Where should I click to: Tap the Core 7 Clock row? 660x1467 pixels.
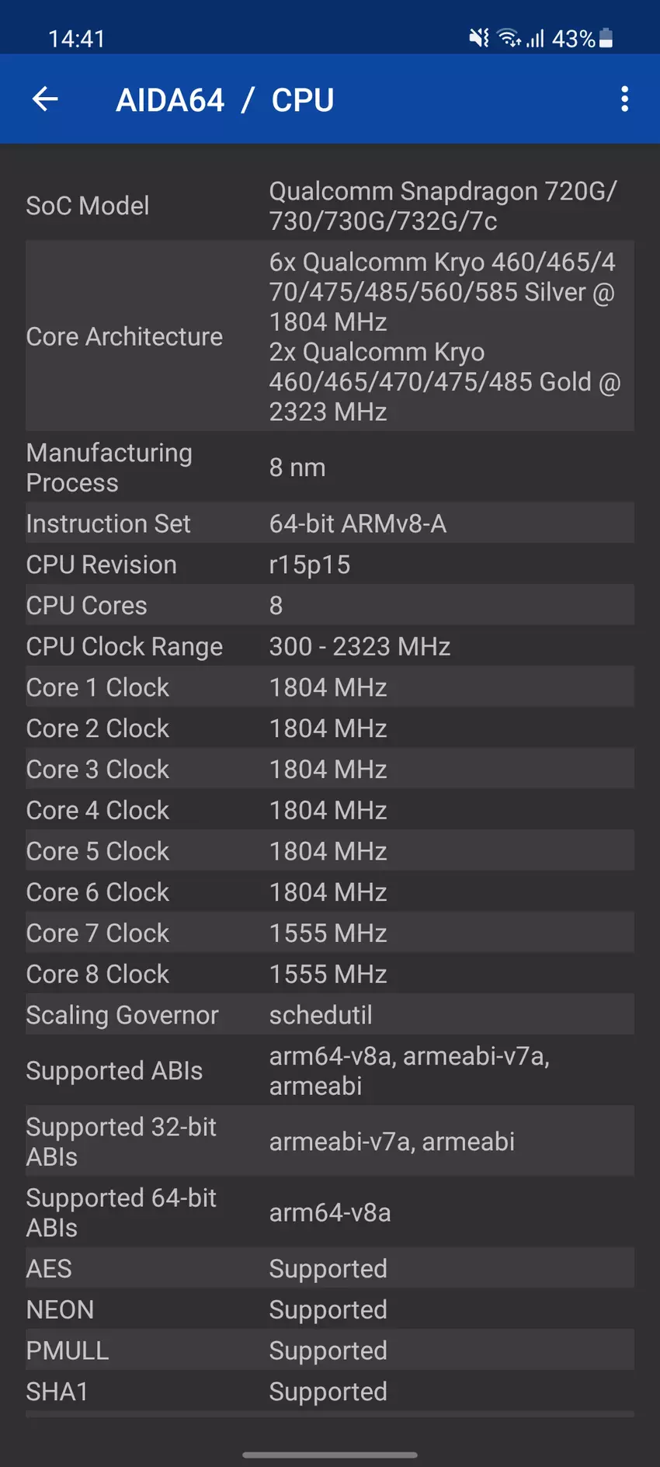[x=329, y=933]
